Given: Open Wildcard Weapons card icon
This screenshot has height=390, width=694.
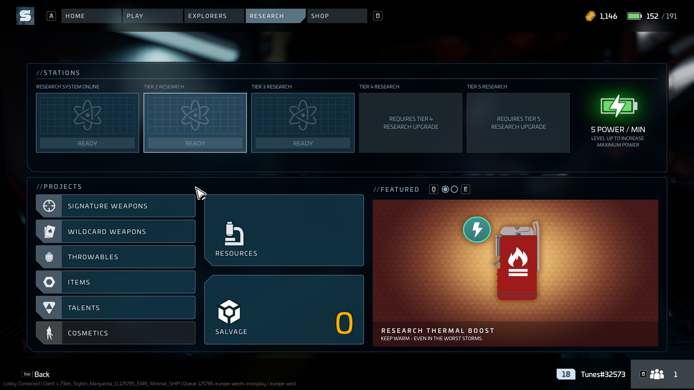Looking at the screenshot, I should [x=49, y=231].
